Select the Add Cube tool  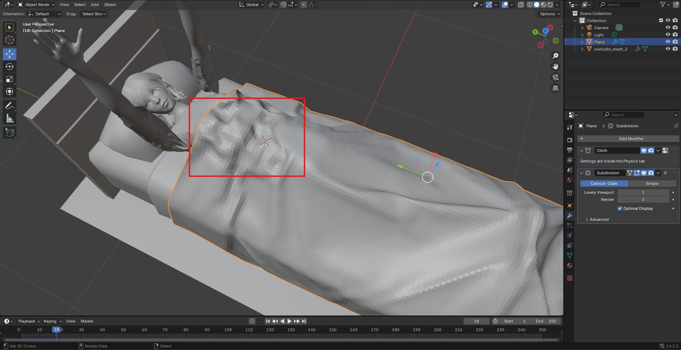10,133
